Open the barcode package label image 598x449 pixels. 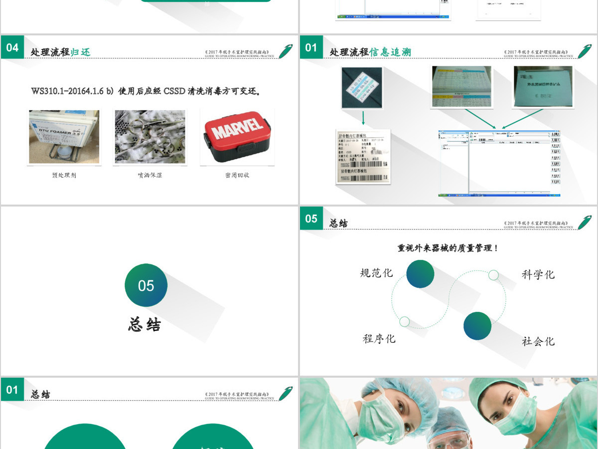363,157
